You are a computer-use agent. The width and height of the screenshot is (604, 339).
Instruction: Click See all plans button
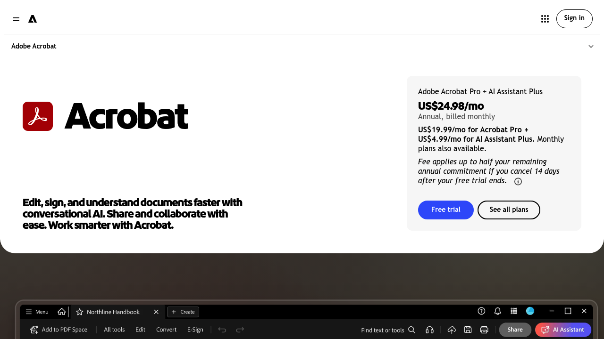(x=509, y=210)
